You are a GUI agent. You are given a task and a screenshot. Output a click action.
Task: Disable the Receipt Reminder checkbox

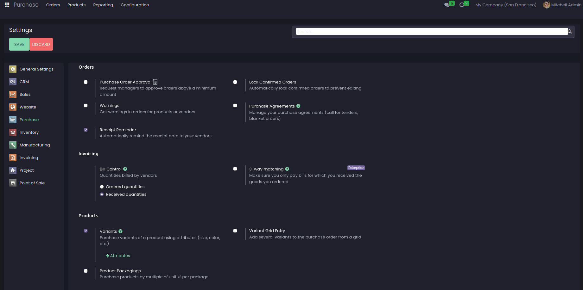coord(86,130)
